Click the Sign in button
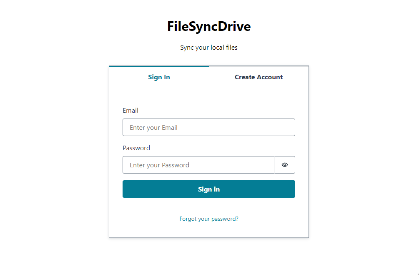The height and width of the screenshot is (275, 419). 208,189
